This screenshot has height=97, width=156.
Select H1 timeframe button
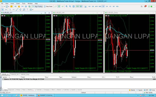(103, 6)
